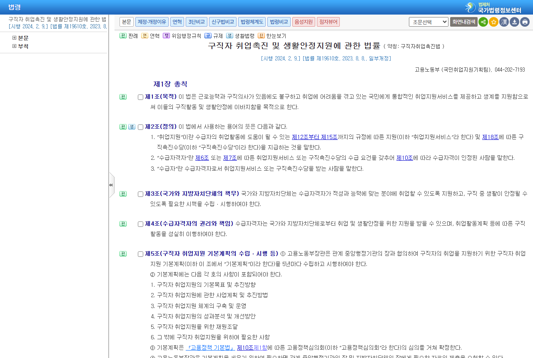Click the print icon
Image resolution: width=533 pixels, height=358 pixels.
(525, 22)
